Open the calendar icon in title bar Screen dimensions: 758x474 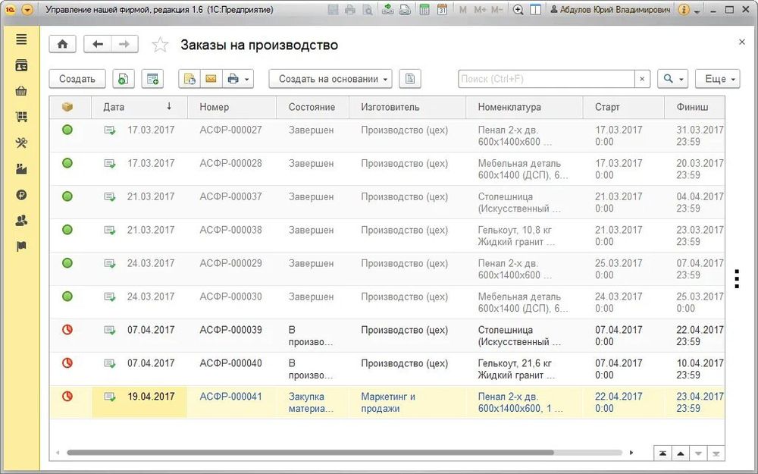tap(442, 10)
